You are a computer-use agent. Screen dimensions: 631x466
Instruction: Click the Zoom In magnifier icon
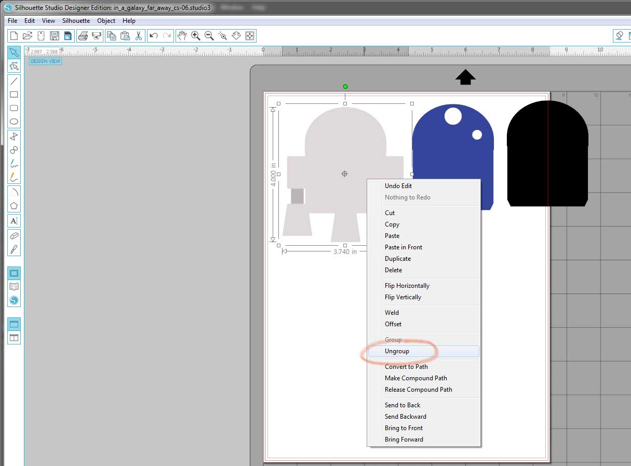tap(196, 36)
